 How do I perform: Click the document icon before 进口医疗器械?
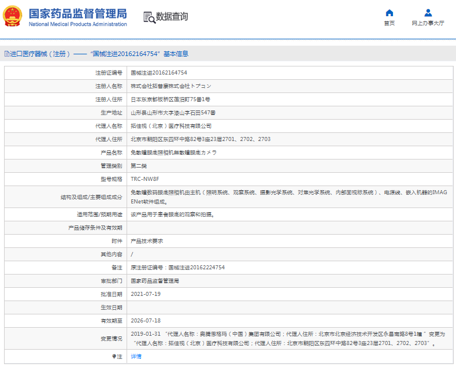pyautogui.click(x=7, y=54)
